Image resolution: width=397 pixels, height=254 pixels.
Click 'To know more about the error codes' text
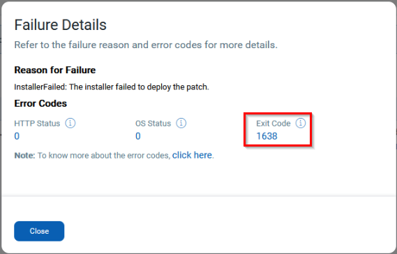pyautogui.click(x=104, y=155)
